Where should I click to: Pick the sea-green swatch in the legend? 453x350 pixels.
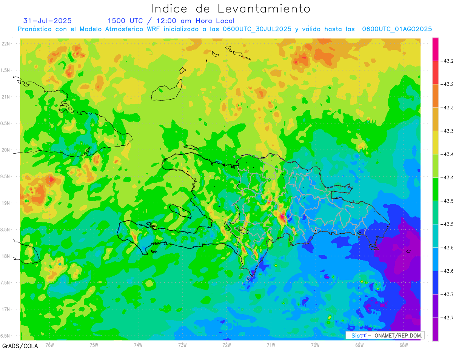pyautogui.click(x=435, y=213)
